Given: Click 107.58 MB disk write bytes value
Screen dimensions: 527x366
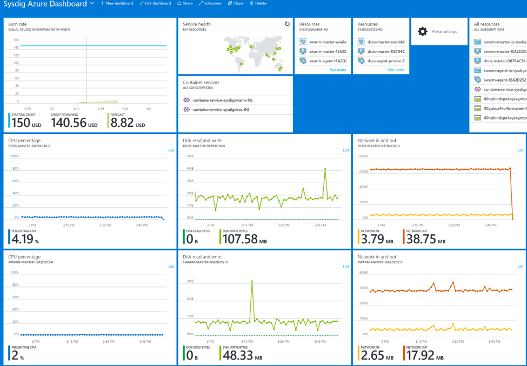Looking at the screenshot, I should pyautogui.click(x=245, y=239).
